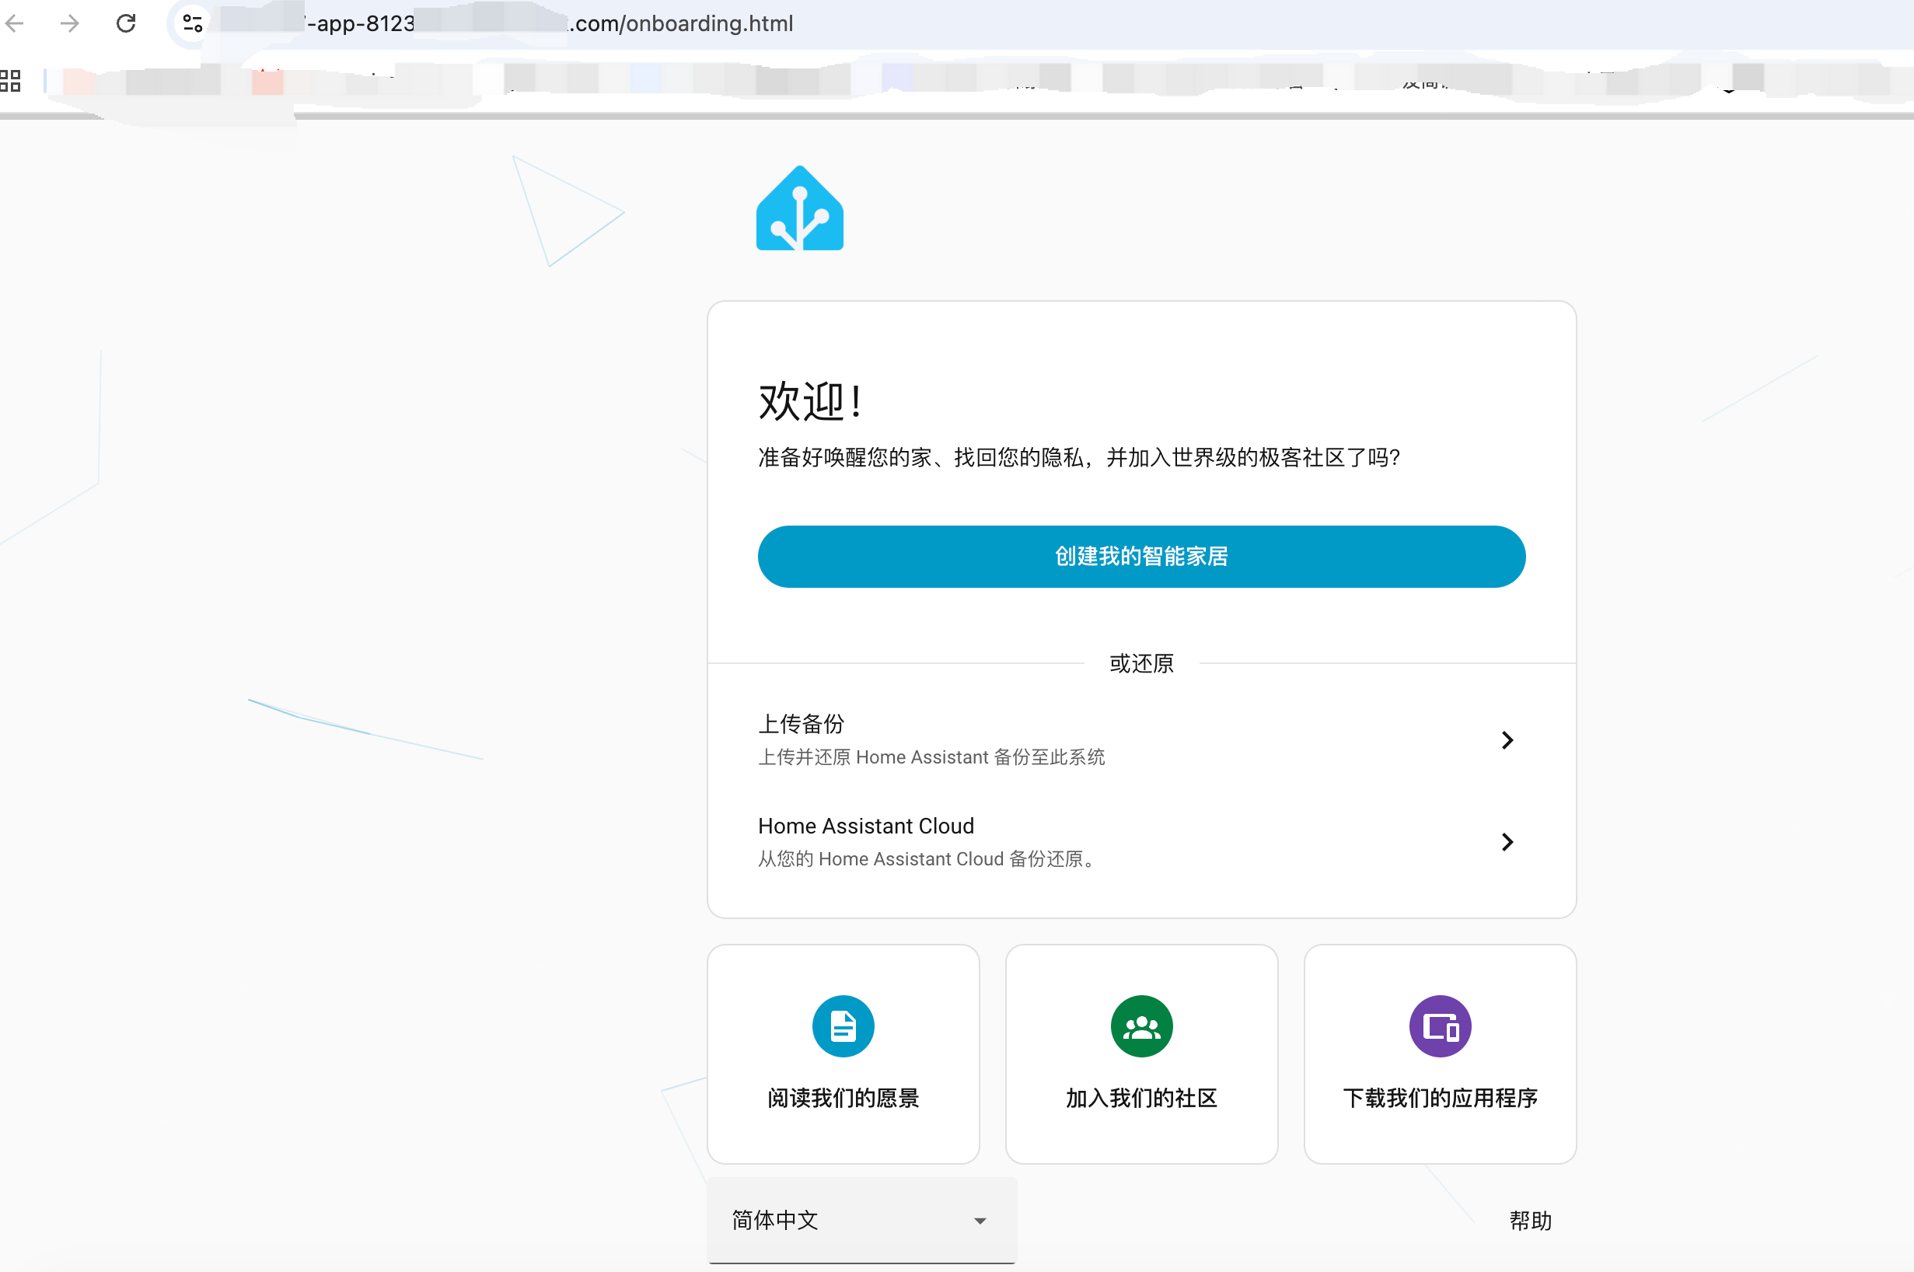The image size is (1914, 1272).
Task: Expand the chevron beside 上传备份
Action: click(1507, 740)
